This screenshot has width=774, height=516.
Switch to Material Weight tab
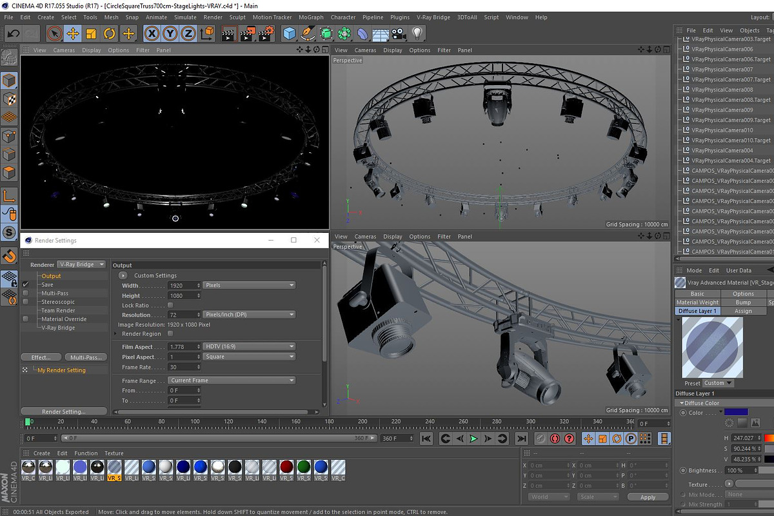click(x=697, y=303)
